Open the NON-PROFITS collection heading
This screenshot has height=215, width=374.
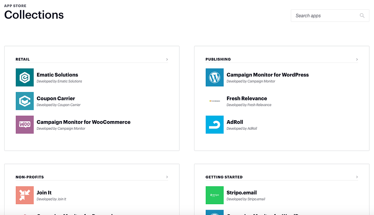click(x=30, y=177)
